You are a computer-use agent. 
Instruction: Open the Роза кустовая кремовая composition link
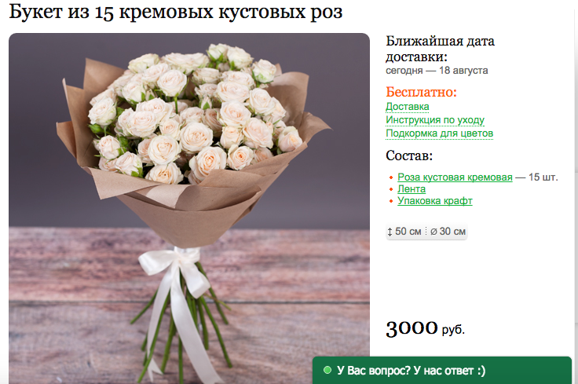tap(455, 177)
